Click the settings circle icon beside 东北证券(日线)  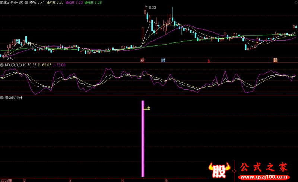26,3
